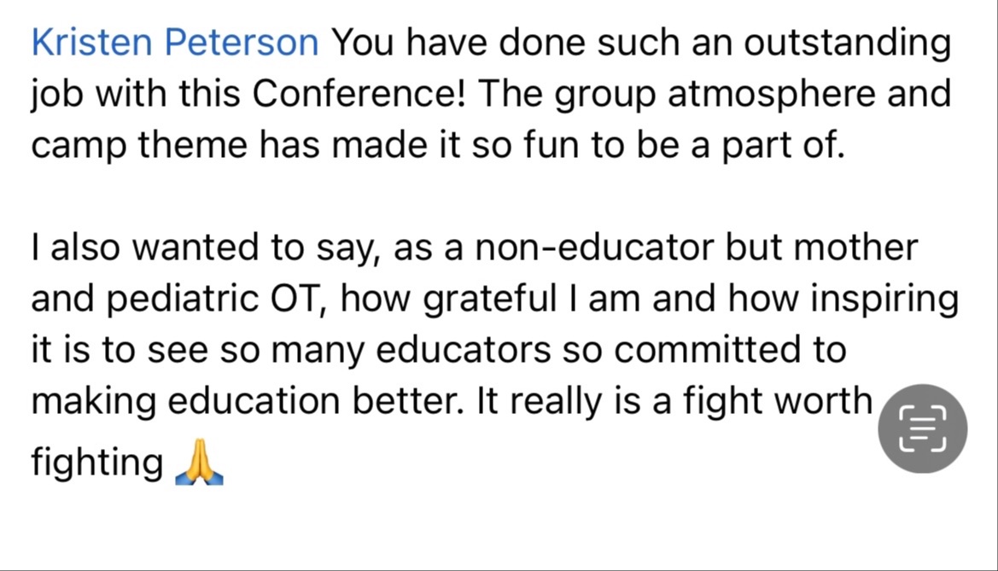Tap the Live Text scan icon
998x571 pixels.
[x=922, y=428]
